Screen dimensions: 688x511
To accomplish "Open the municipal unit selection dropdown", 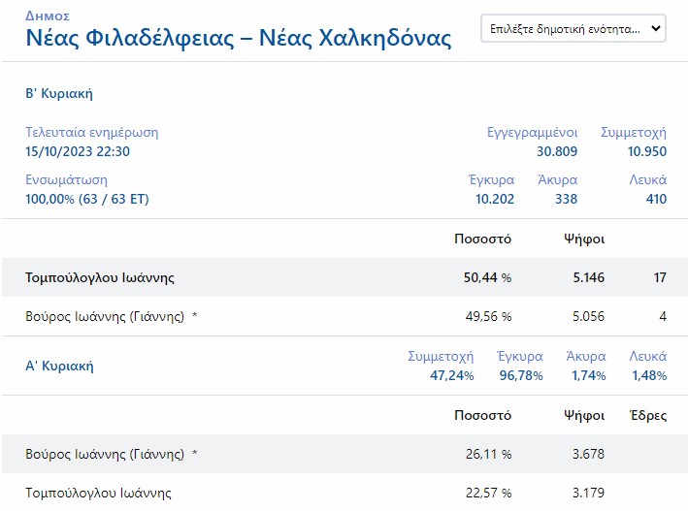I will point(573,29).
